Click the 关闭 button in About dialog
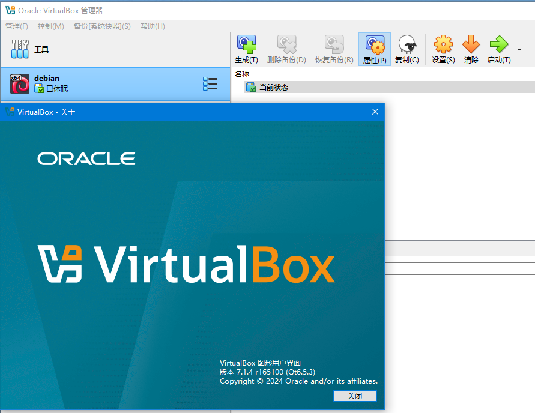This screenshot has height=413, width=535. [x=355, y=396]
